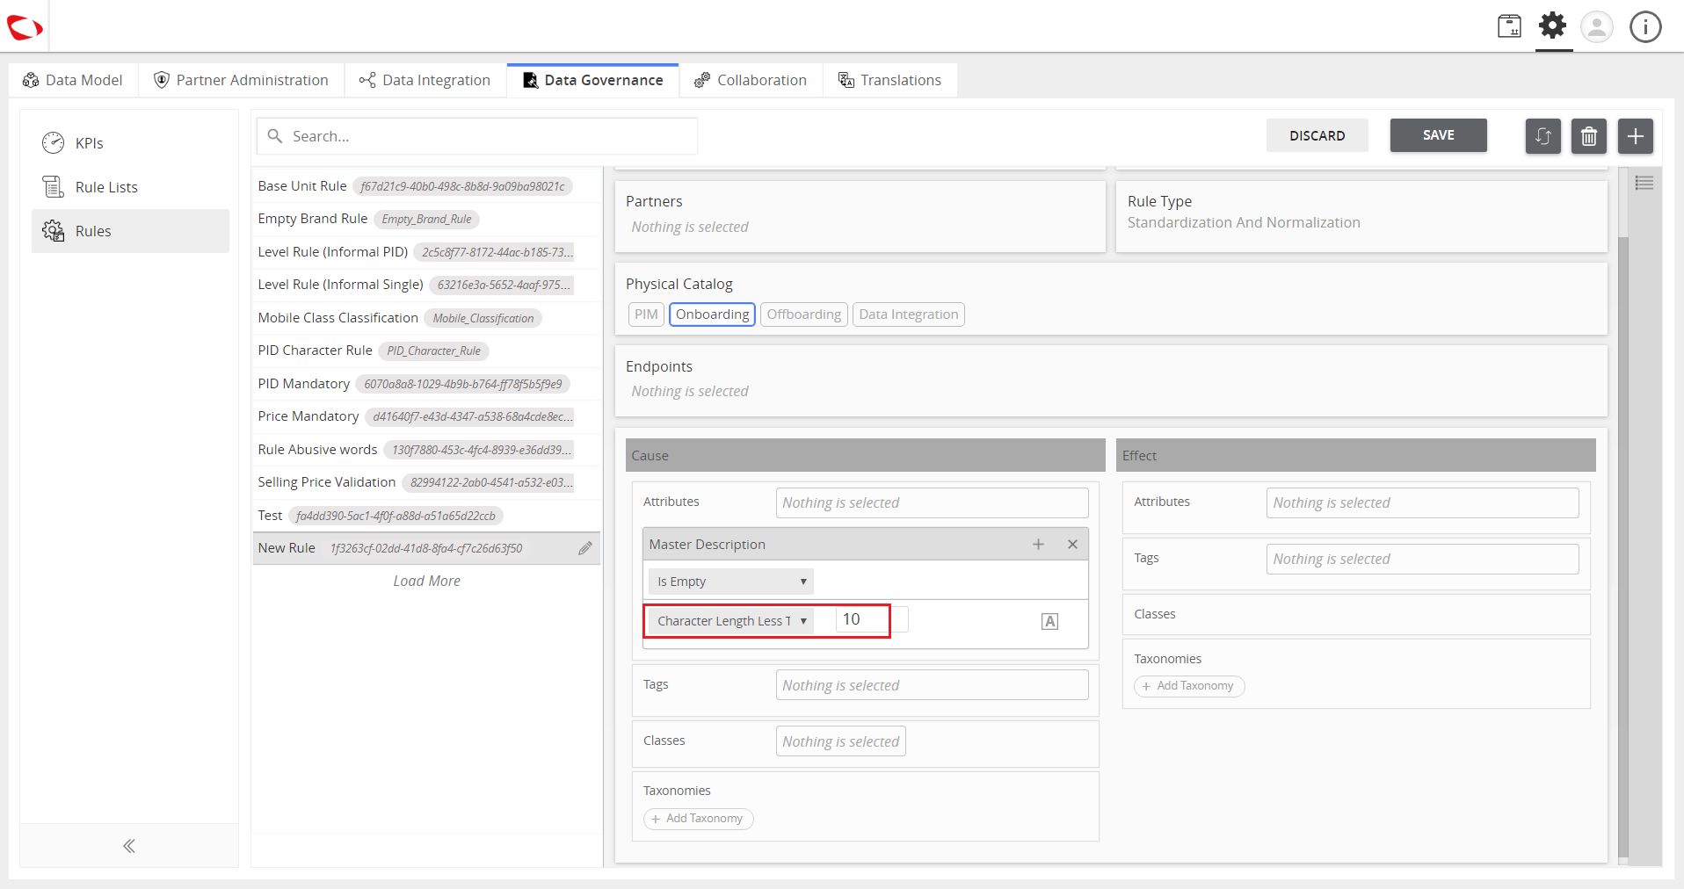This screenshot has width=1684, height=889.
Task: Click the SAVE button
Action: pos(1438,135)
